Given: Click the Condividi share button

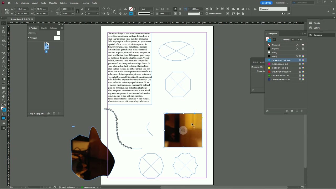Looking at the screenshot, I should coord(266,3).
